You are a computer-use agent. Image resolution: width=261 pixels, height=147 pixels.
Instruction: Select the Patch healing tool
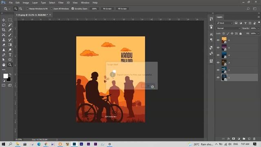(4, 35)
